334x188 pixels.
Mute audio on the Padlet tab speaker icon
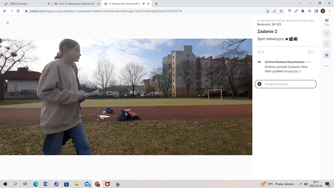point(144,4)
